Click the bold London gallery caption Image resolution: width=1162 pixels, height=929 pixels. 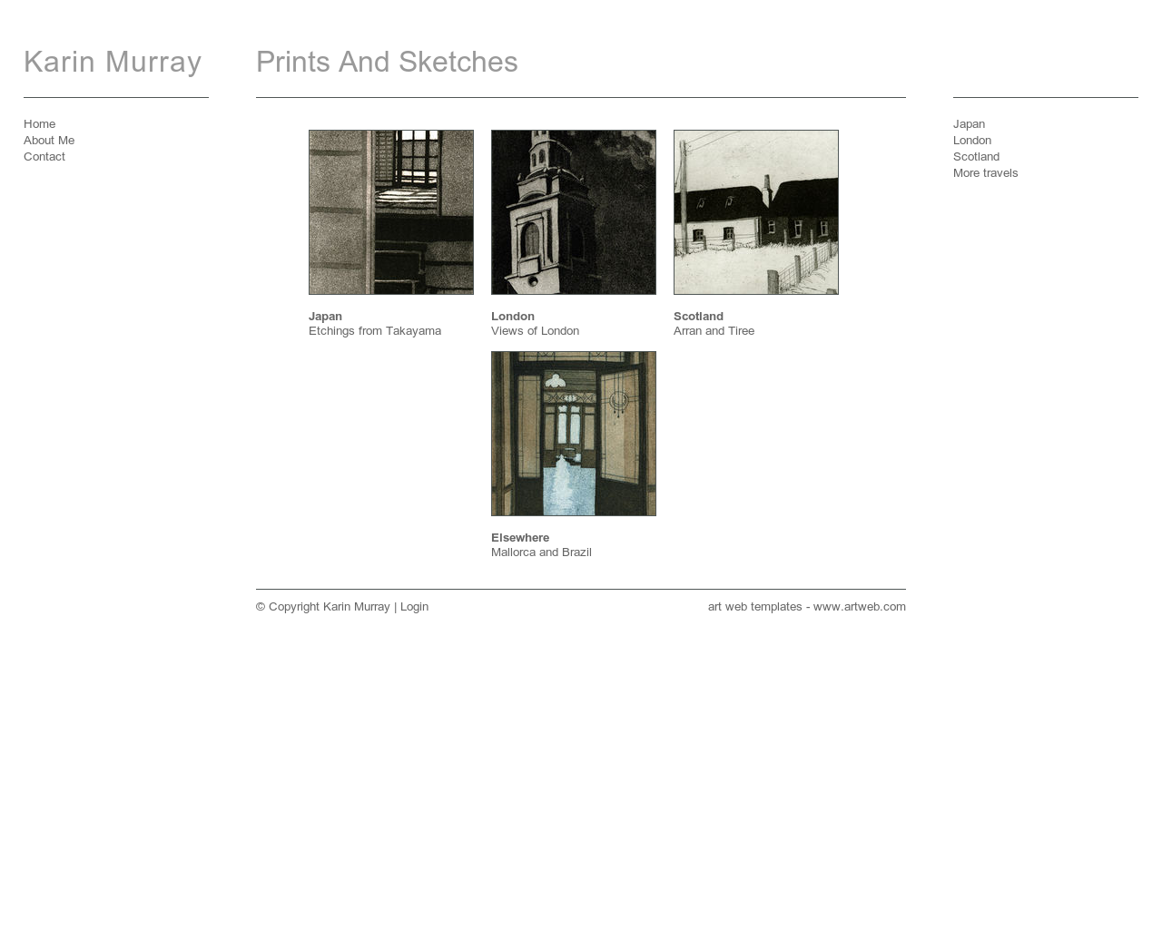[x=513, y=317]
